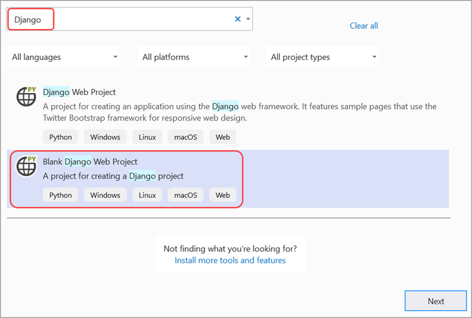The width and height of the screenshot is (472, 318).
Task: Click Windows tag under Django Web Project
Action: (105, 137)
